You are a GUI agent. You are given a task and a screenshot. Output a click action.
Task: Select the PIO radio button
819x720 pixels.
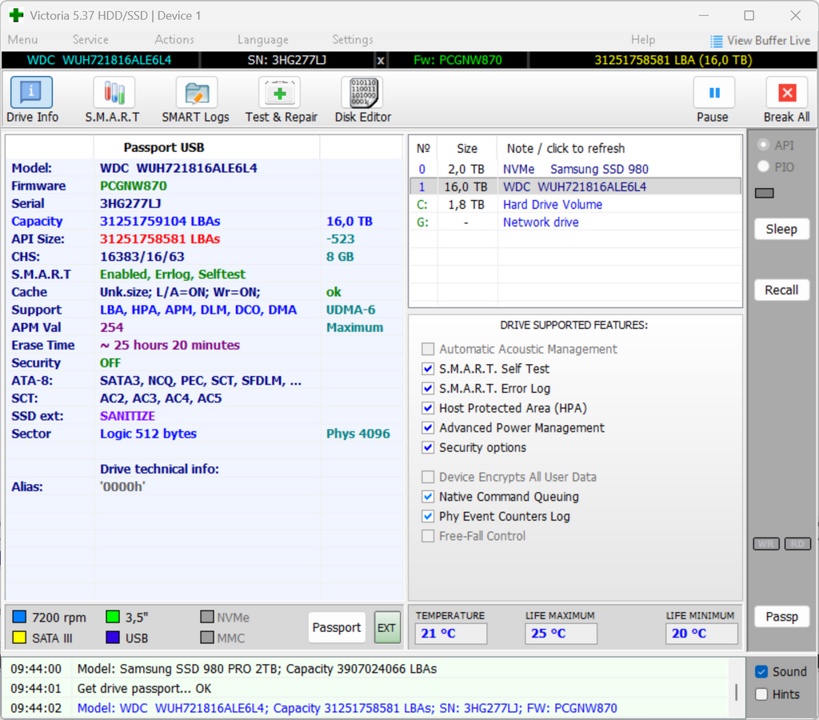point(764,166)
